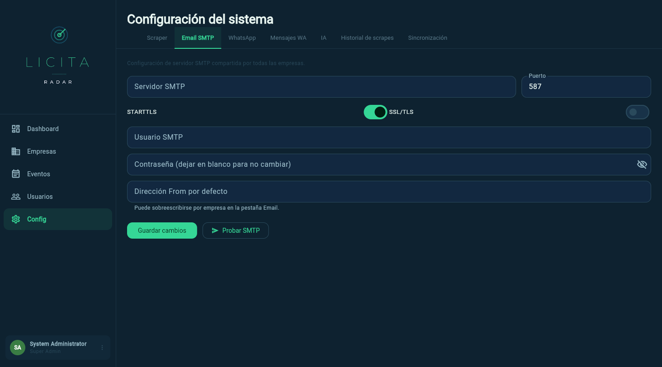The width and height of the screenshot is (662, 367).
Task: Enable the SSL/TLS switch
Action: pos(637,112)
